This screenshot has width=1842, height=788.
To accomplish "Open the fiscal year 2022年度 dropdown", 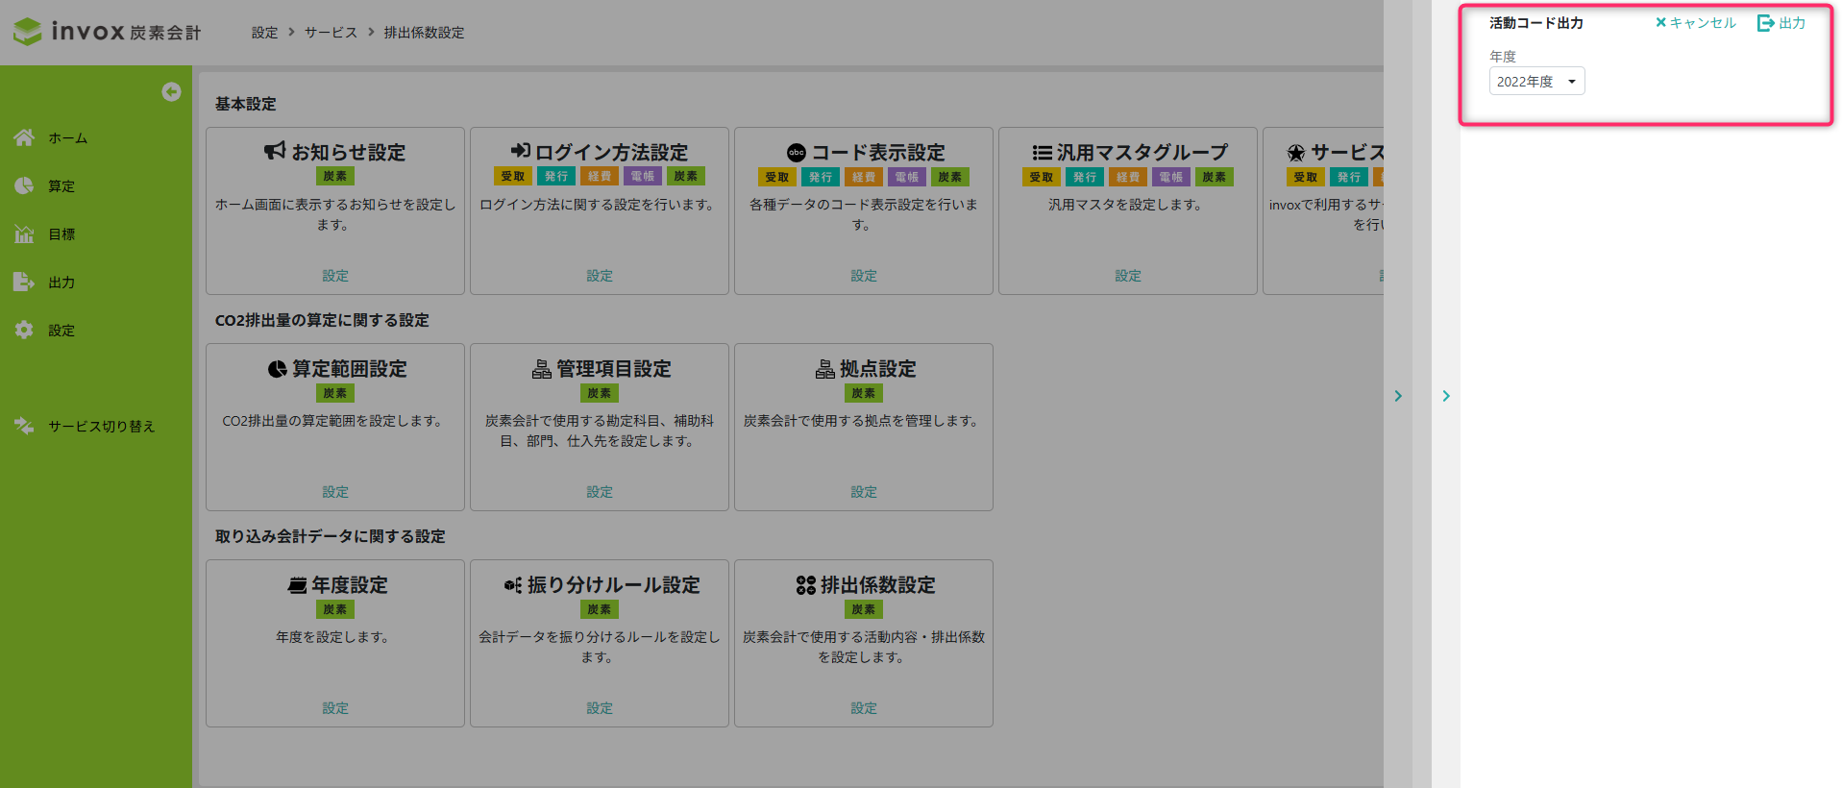I will point(1536,82).
